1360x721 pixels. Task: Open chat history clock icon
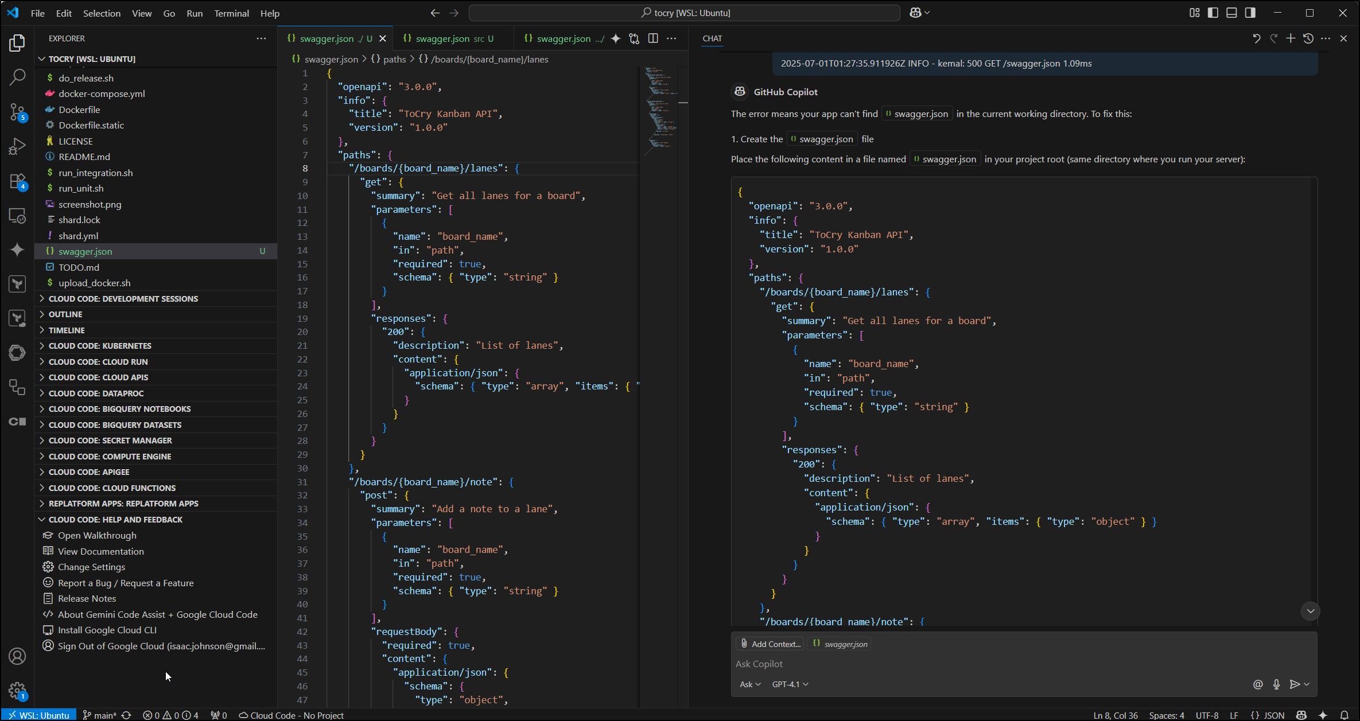(x=1308, y=38)
